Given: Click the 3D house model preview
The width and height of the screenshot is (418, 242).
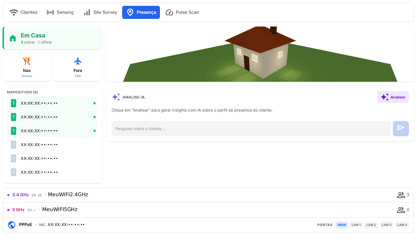Looking at the screenshot, I should pos(260,54).
